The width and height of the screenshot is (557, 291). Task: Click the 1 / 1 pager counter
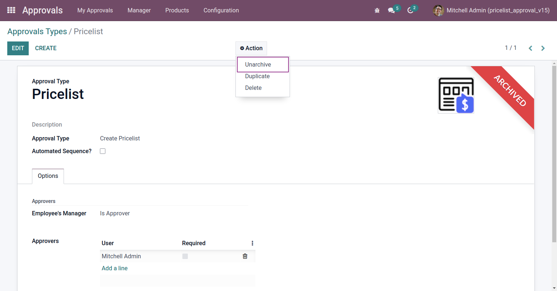[x=510, y=48]
